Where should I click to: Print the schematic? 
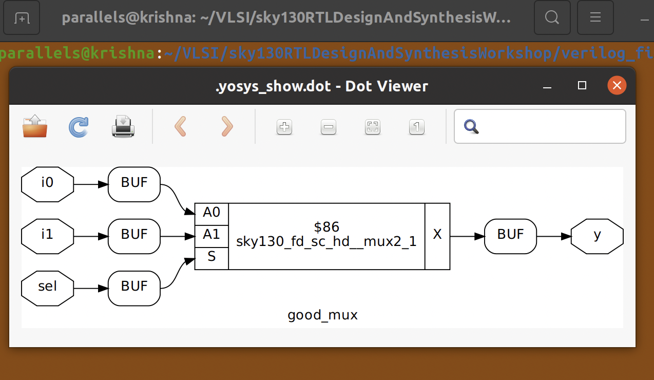122,127
